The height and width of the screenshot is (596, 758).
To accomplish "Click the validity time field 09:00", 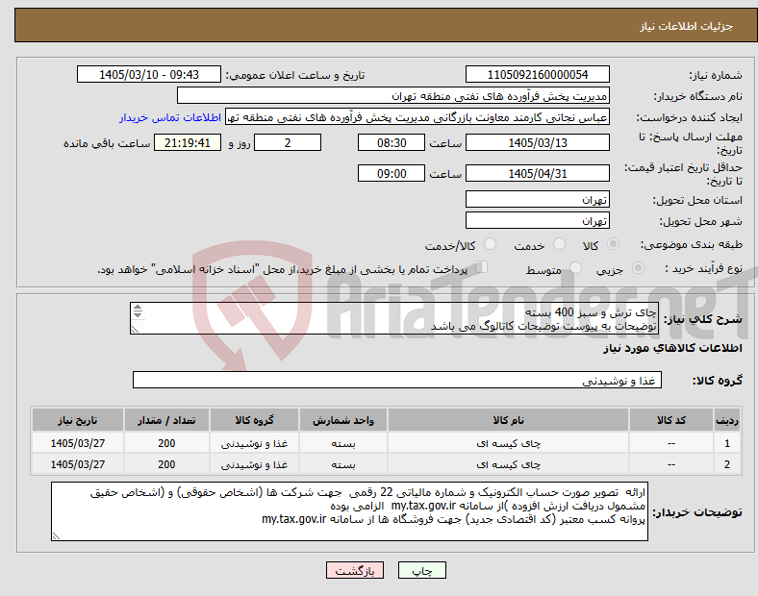I will [392, 173].
